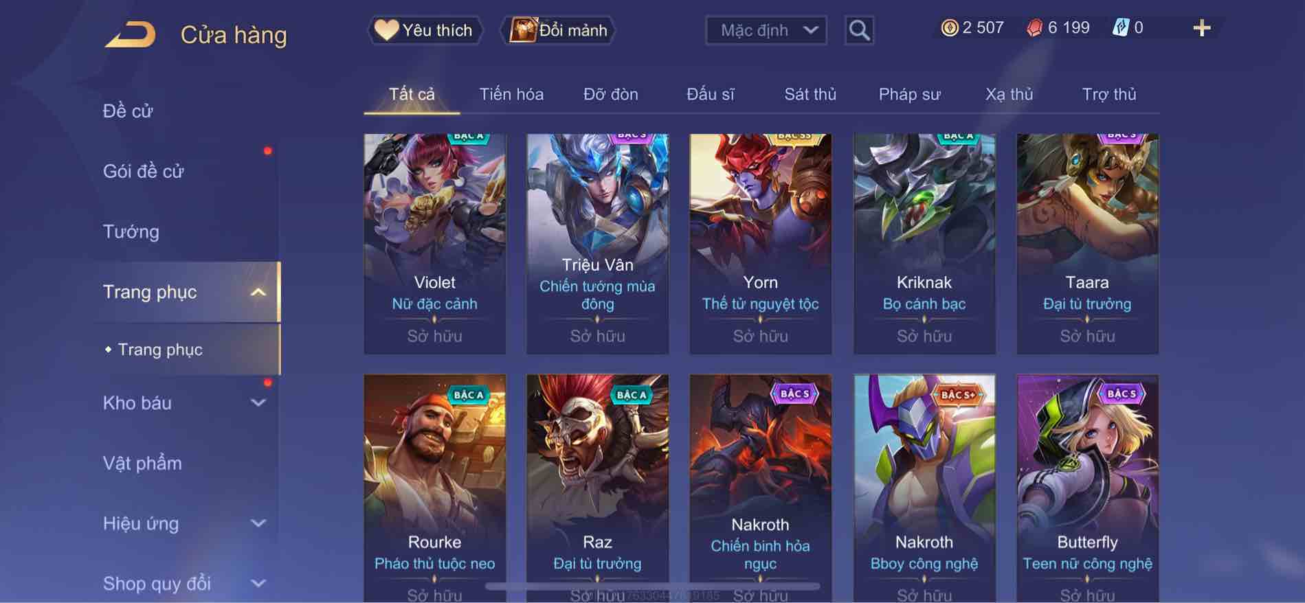Image resolution: width=1305 pixels, height=603 pixels.
Task: Select the Violet Nữ đặc cảnh skin card
Action: 435,244
